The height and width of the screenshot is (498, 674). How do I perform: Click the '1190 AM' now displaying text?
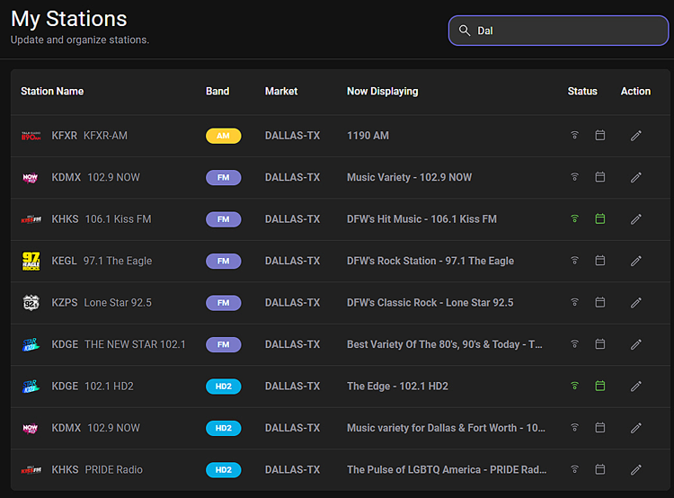(368, 136)
